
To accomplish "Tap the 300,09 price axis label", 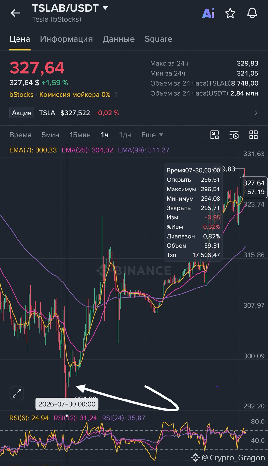I will [x=254, y=356].
